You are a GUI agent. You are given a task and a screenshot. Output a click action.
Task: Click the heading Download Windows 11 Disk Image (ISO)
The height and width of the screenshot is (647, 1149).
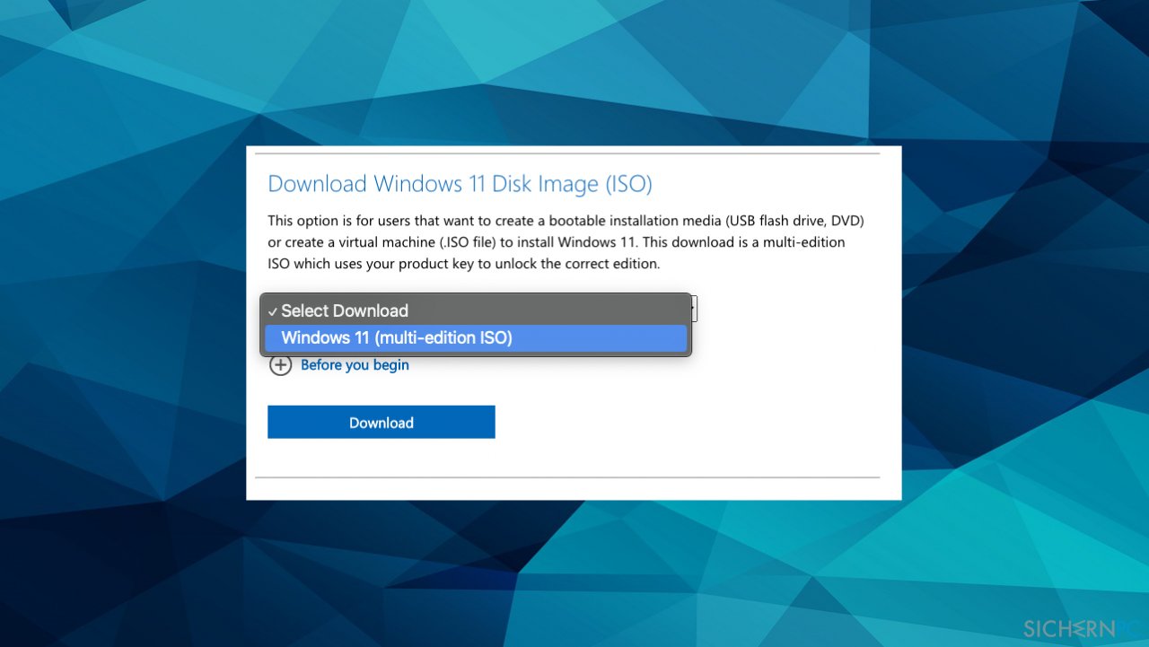[x=460, y=184]
